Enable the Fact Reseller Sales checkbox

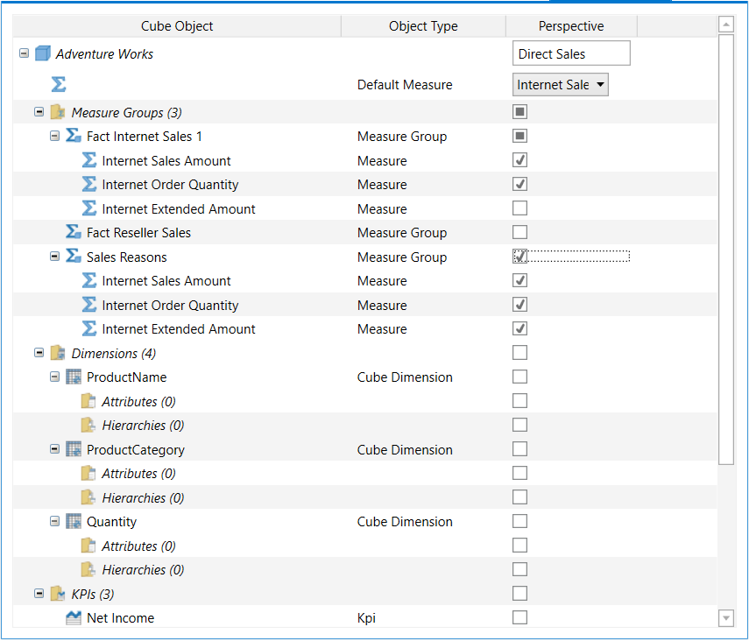[x=519, y=233]
